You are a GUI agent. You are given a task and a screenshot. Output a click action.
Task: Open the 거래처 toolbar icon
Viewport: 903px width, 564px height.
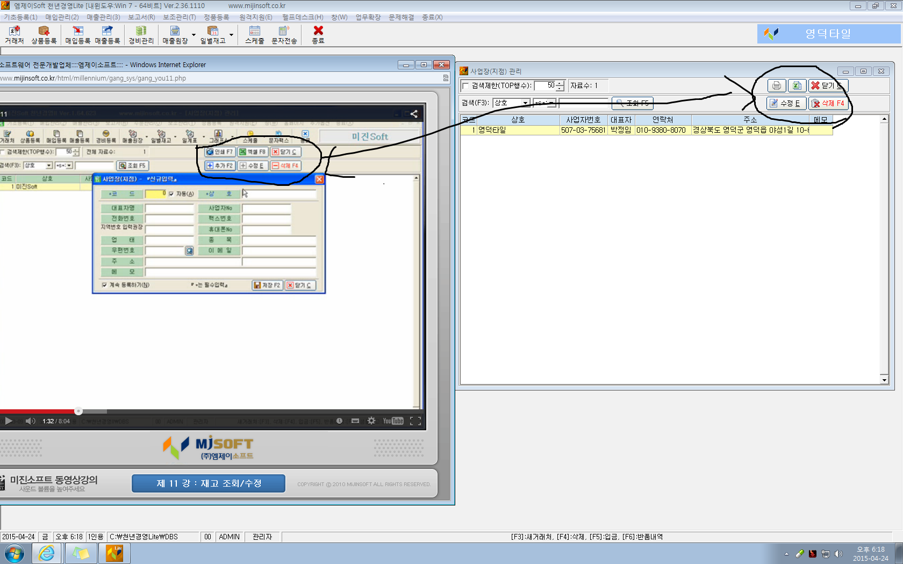(14, 35)
